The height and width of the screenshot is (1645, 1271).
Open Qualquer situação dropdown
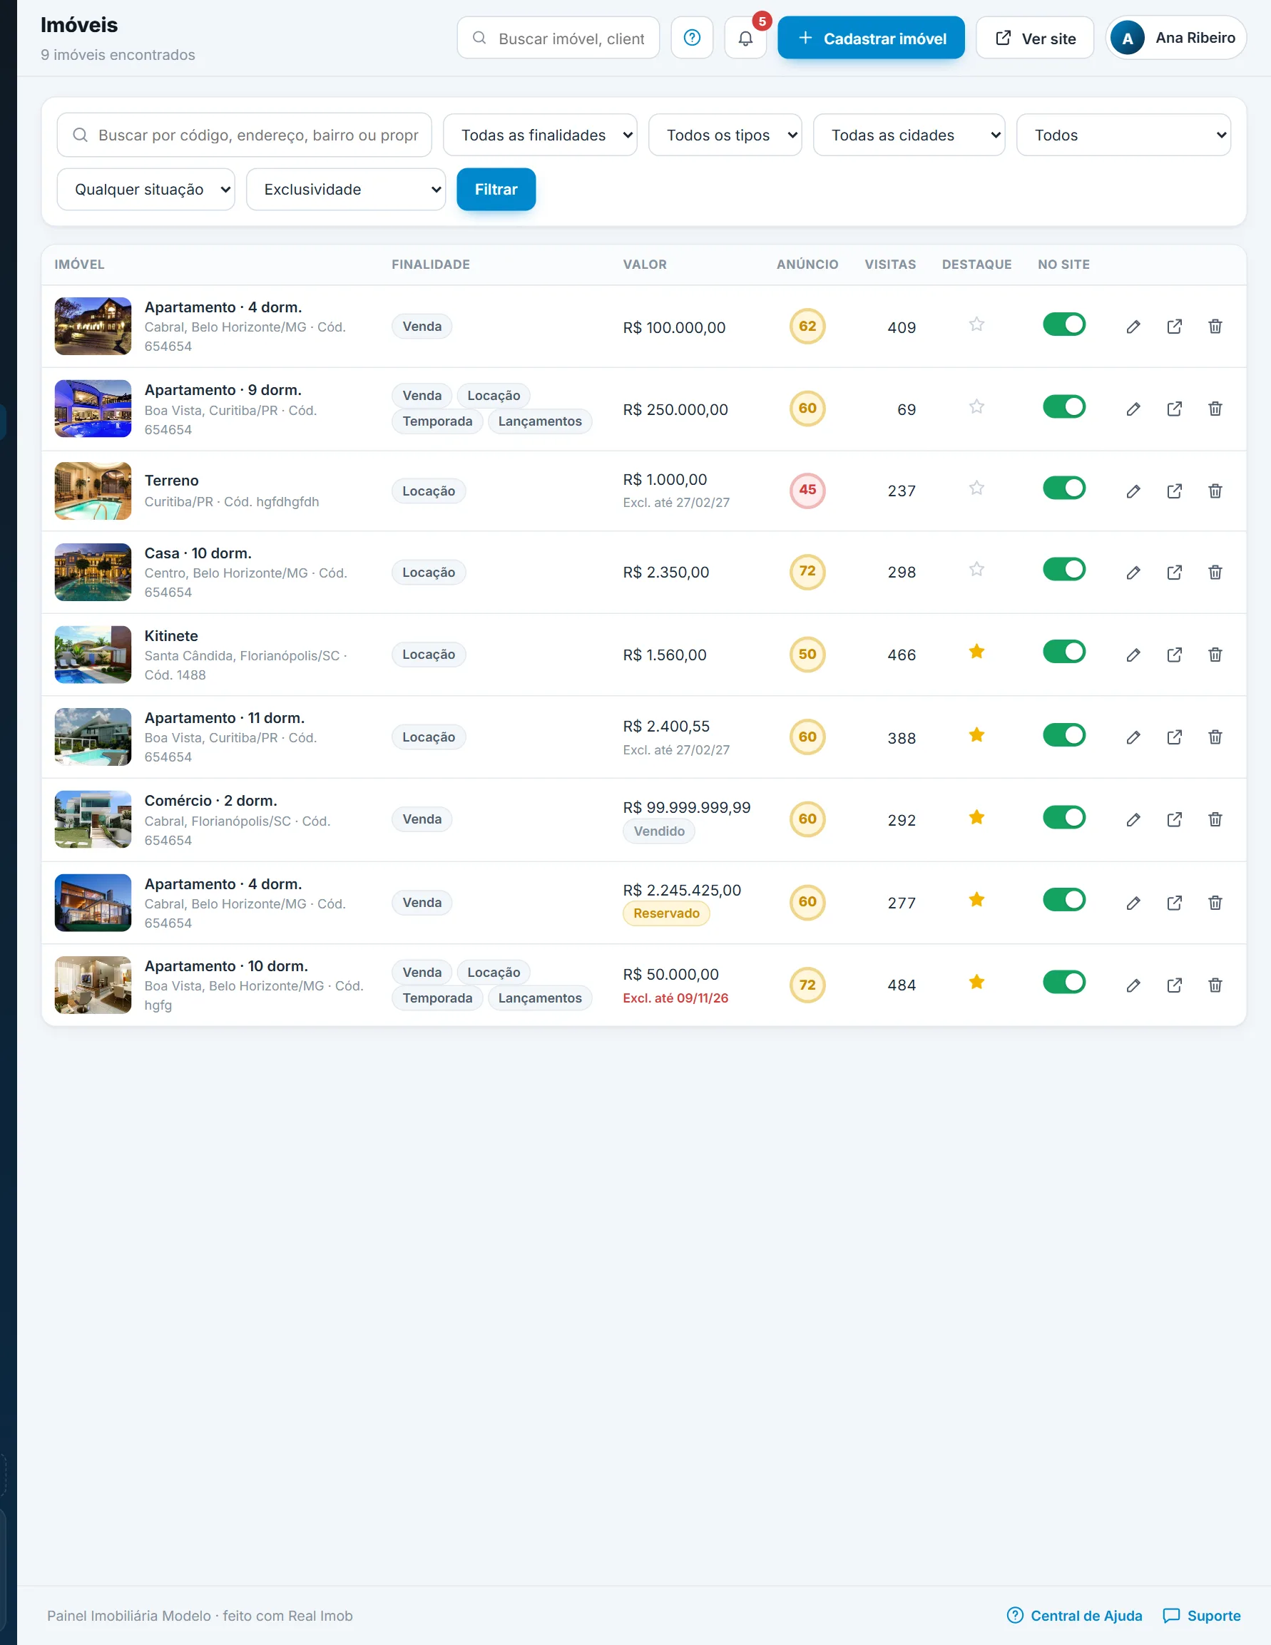[146, 189]
